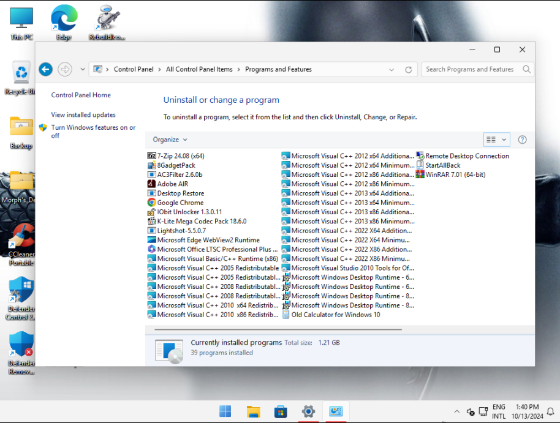Viewport: 560px width, 423px height.
Task: Open the Windows Start button
Action: [225, 411]
